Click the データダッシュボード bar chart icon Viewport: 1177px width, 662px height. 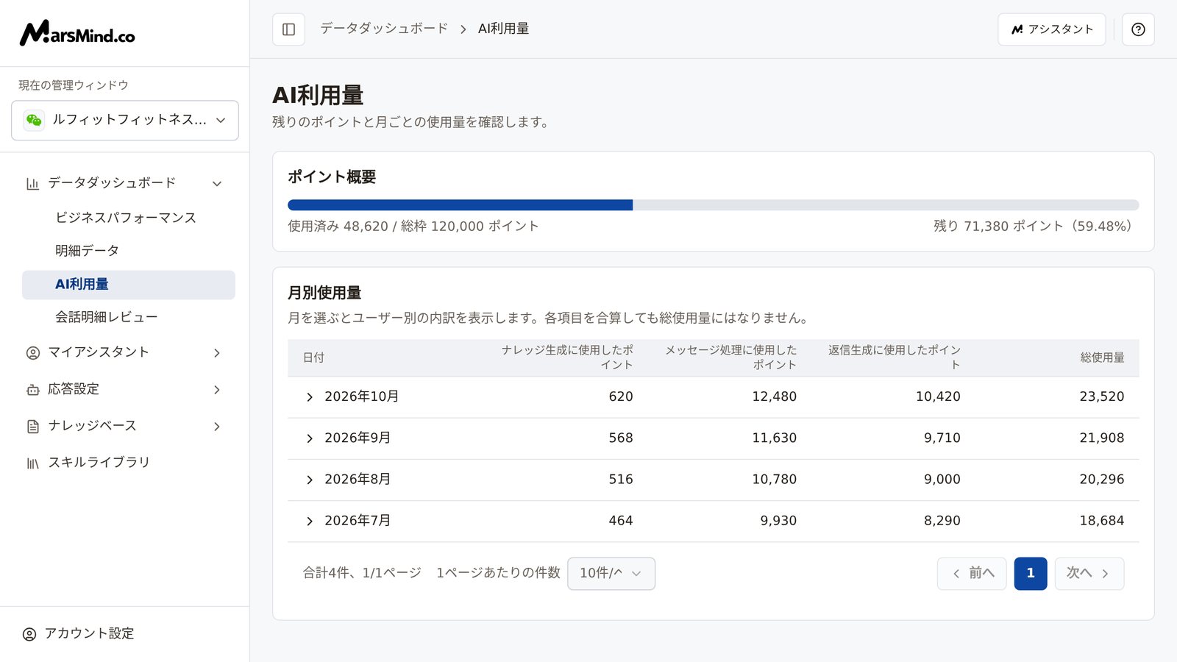[x=32, y=183]
